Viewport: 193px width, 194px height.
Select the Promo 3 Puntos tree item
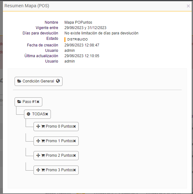(x=59, y=170)
